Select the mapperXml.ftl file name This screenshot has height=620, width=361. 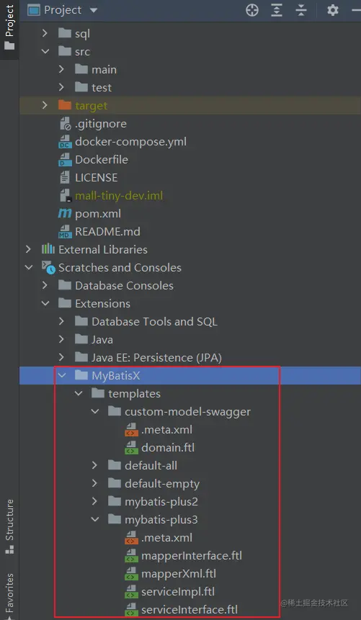click(x=179, y=574)
